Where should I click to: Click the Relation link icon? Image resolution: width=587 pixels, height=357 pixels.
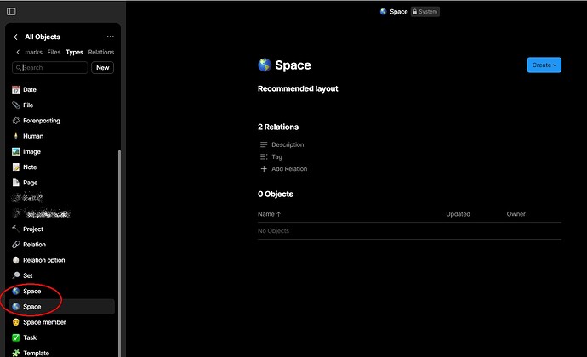15,244
